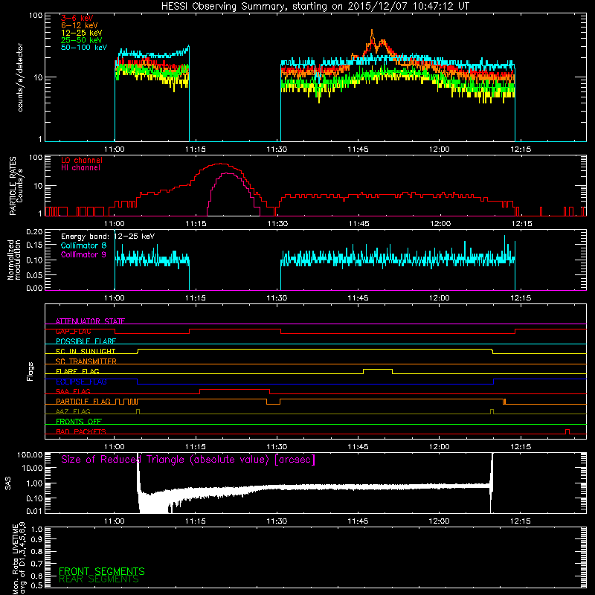Click the Mon. Rate LIVETIME axis title
The width and height of the screenshot is (595, 595).
click(19, 559)
